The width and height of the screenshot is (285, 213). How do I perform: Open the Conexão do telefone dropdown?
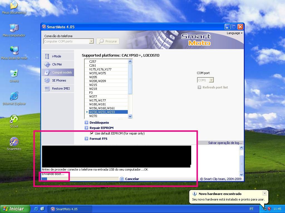pyautogui.click(x=91, y=41)
